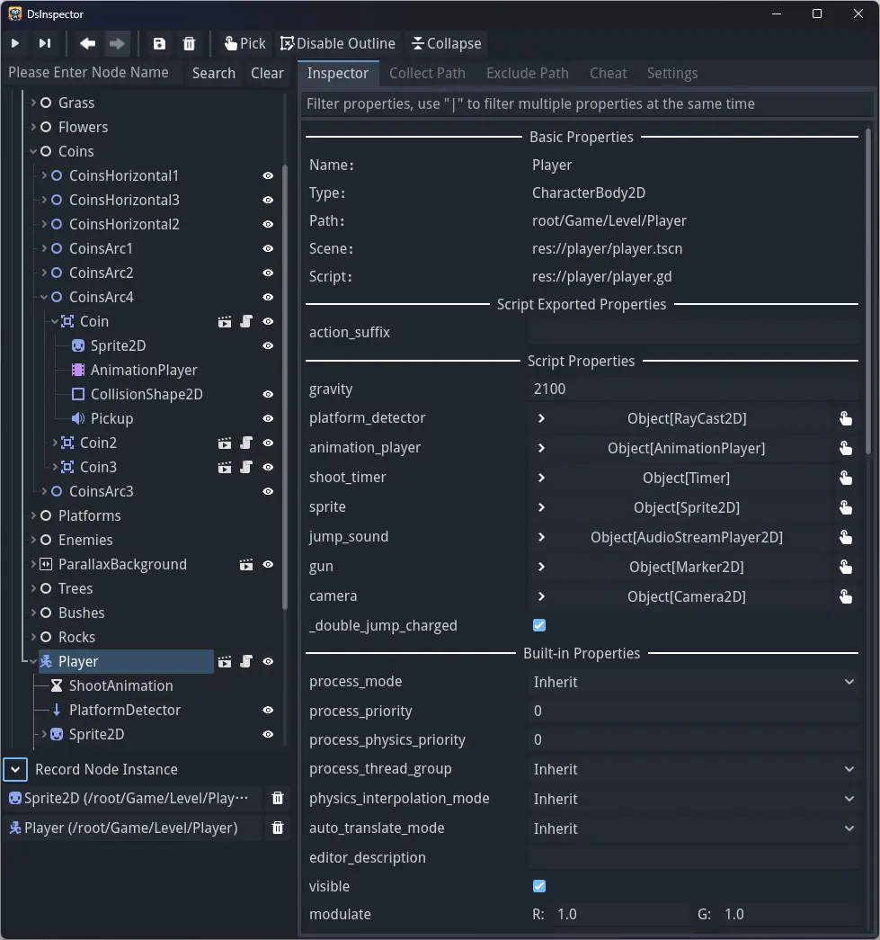Click the property filter input field
The image size is (880, 940).
586,104
